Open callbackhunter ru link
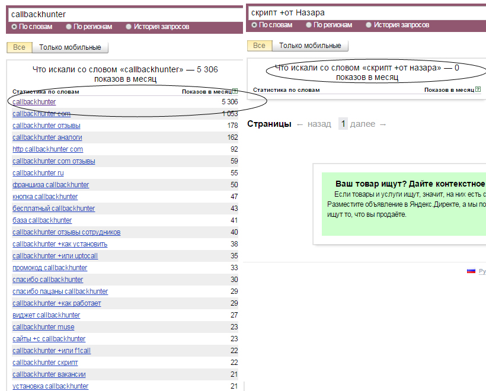The height and width of the screenshot is (391, 486). point(38,173)
